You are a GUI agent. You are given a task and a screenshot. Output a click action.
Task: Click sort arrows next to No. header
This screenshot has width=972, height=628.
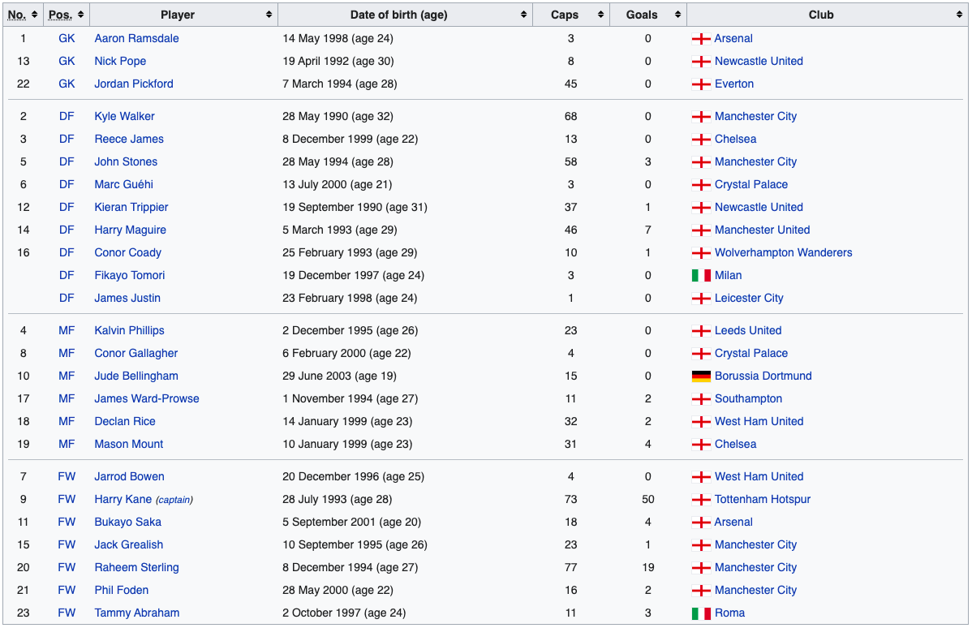(x=34, y=15)
